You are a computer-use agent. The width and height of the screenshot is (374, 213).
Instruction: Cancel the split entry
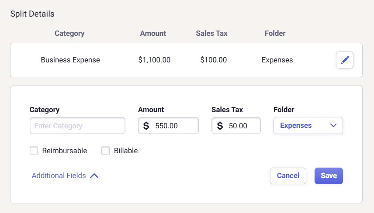click(288, 176)
